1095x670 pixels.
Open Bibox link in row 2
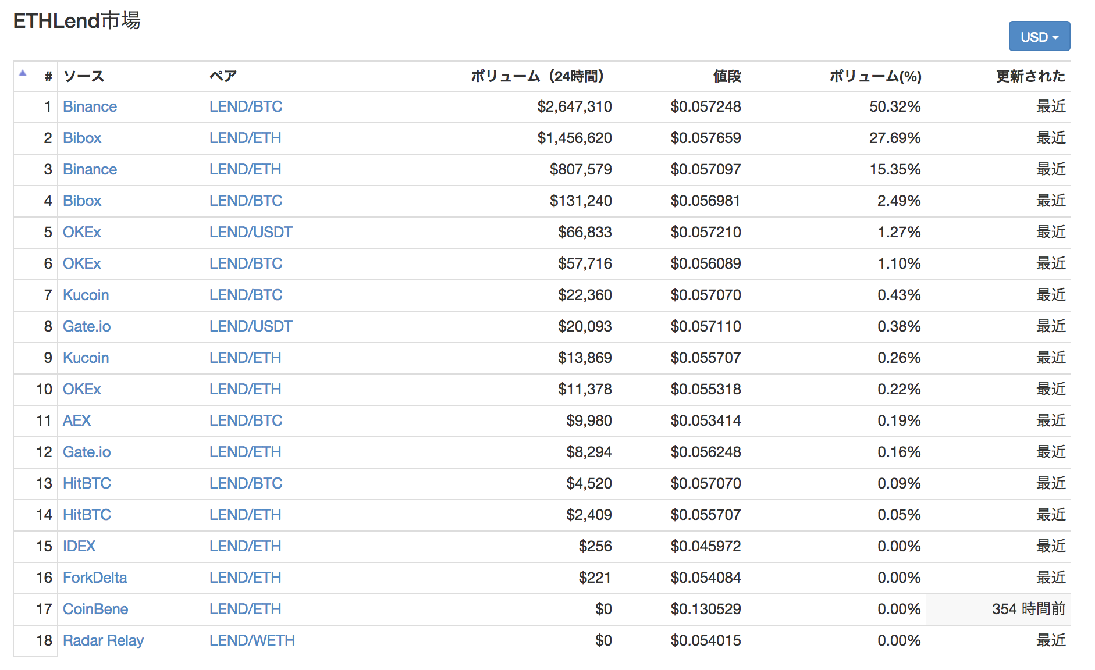coord(82,138)
